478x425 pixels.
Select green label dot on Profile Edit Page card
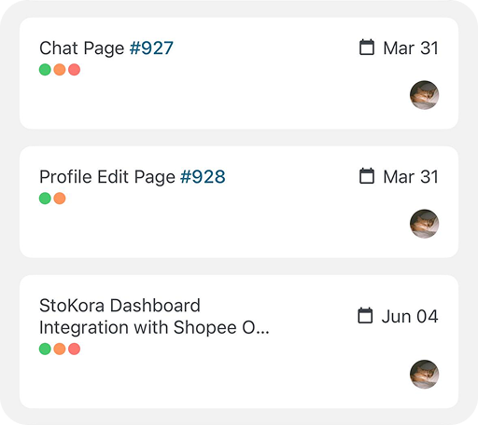click(x=45, y=199)
